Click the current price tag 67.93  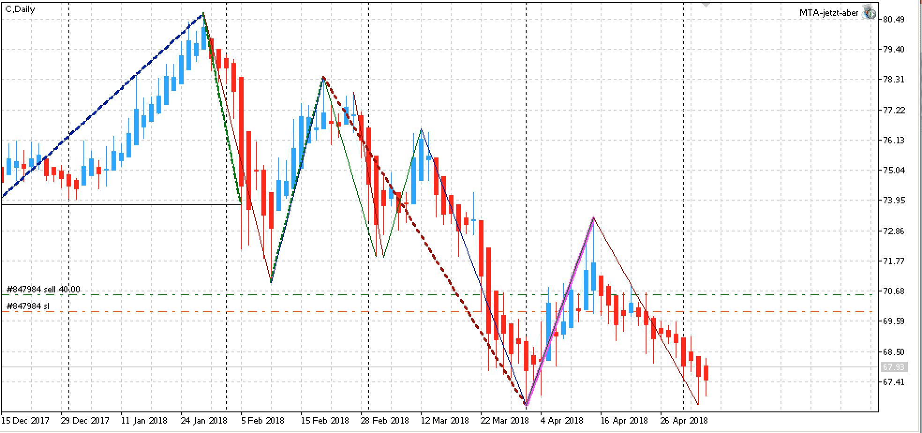click(893, 367)
